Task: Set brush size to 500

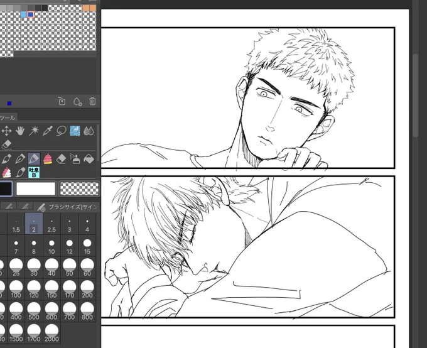Action: (34, 311)
